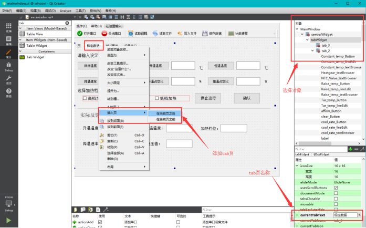Click the new action icon in action editor
Image resolution: width=366 pixels, height=228 pixels.
tap(76, 210)
